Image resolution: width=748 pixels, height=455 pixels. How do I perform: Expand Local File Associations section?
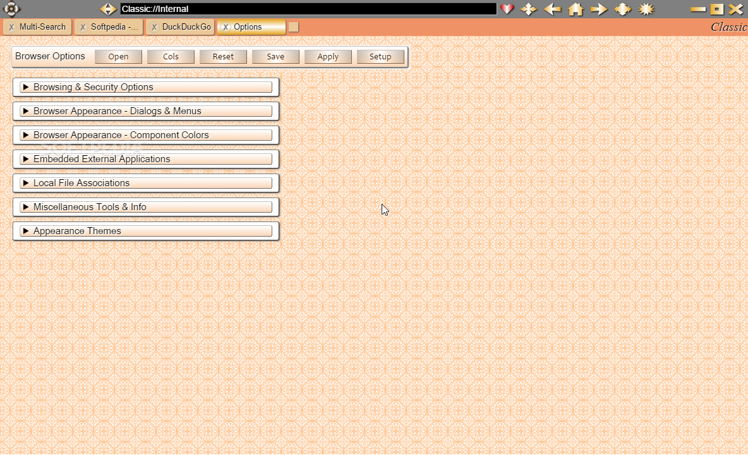click(146, 183)
